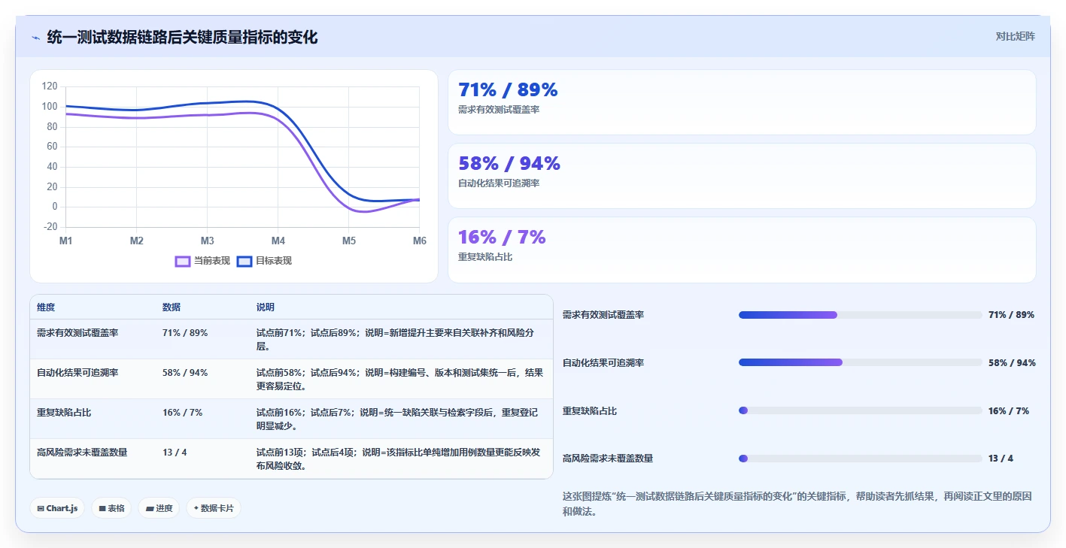Click the 58% / 94% value in the table
Viewport: 1066px width, 548px height.
[x=185, y=372]
